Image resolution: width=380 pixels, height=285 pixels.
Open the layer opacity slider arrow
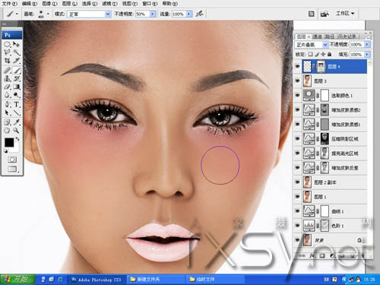coord(367,45)
